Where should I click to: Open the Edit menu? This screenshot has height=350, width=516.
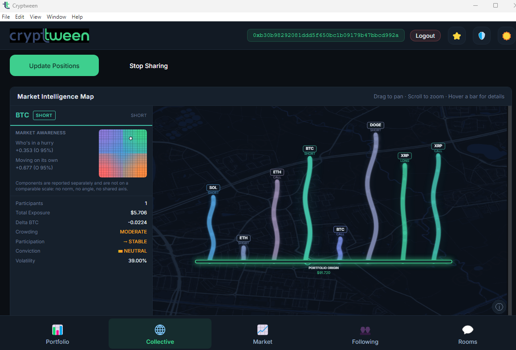click(x=20, y=17)
